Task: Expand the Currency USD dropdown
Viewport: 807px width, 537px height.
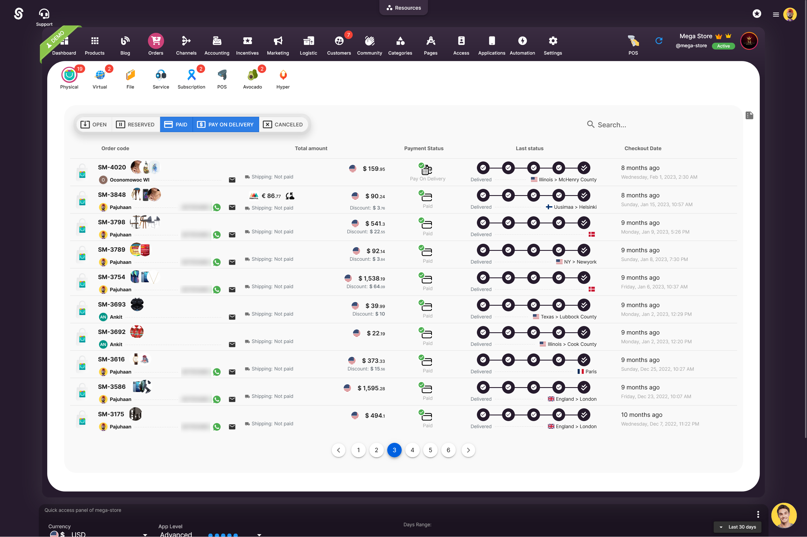Action: click(x=145, y=534)
